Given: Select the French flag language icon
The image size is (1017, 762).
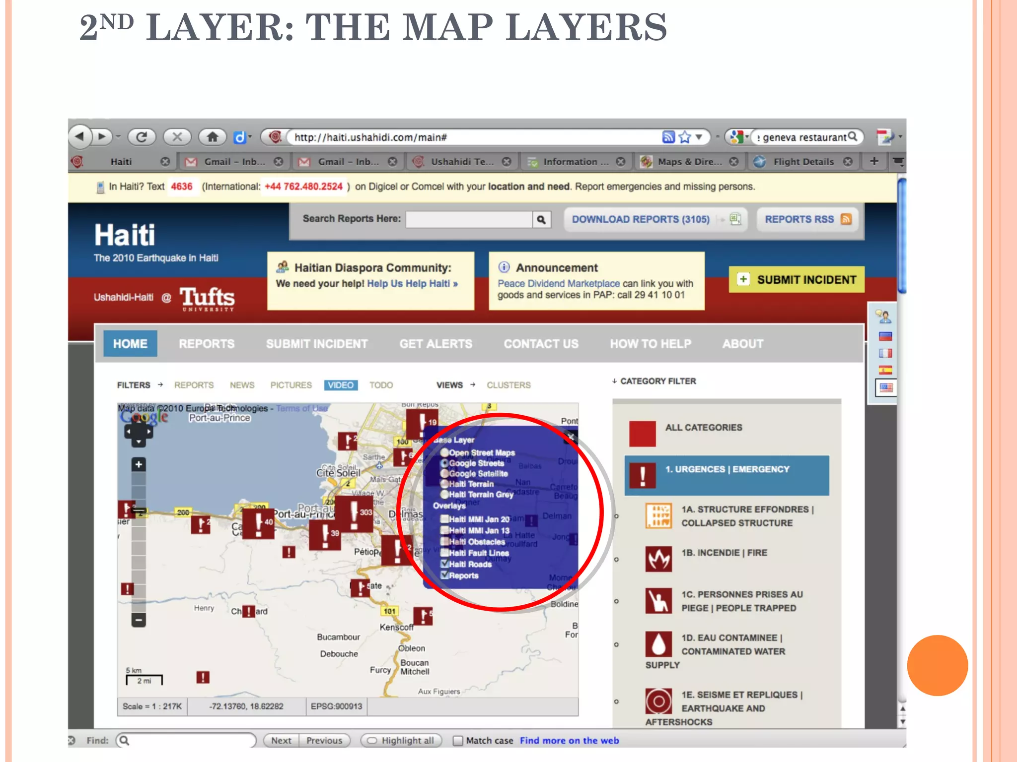Looking at the screenshot, I should pos(885,353).
